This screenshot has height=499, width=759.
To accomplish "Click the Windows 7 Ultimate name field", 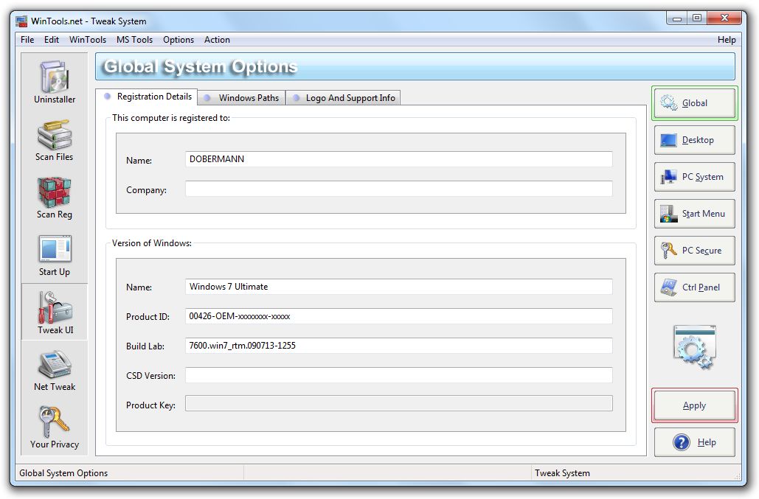I will tap(399, 286).
